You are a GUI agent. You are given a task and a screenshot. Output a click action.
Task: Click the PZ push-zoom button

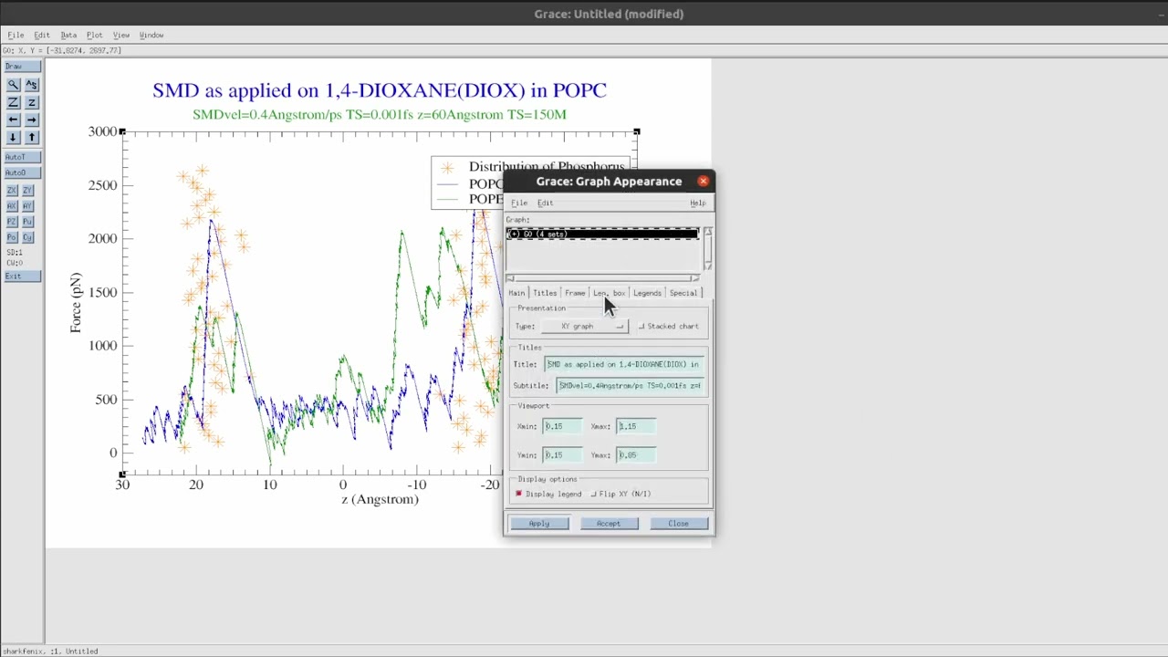12,222
